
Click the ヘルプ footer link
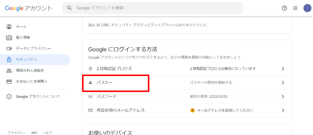coord(47,133)
